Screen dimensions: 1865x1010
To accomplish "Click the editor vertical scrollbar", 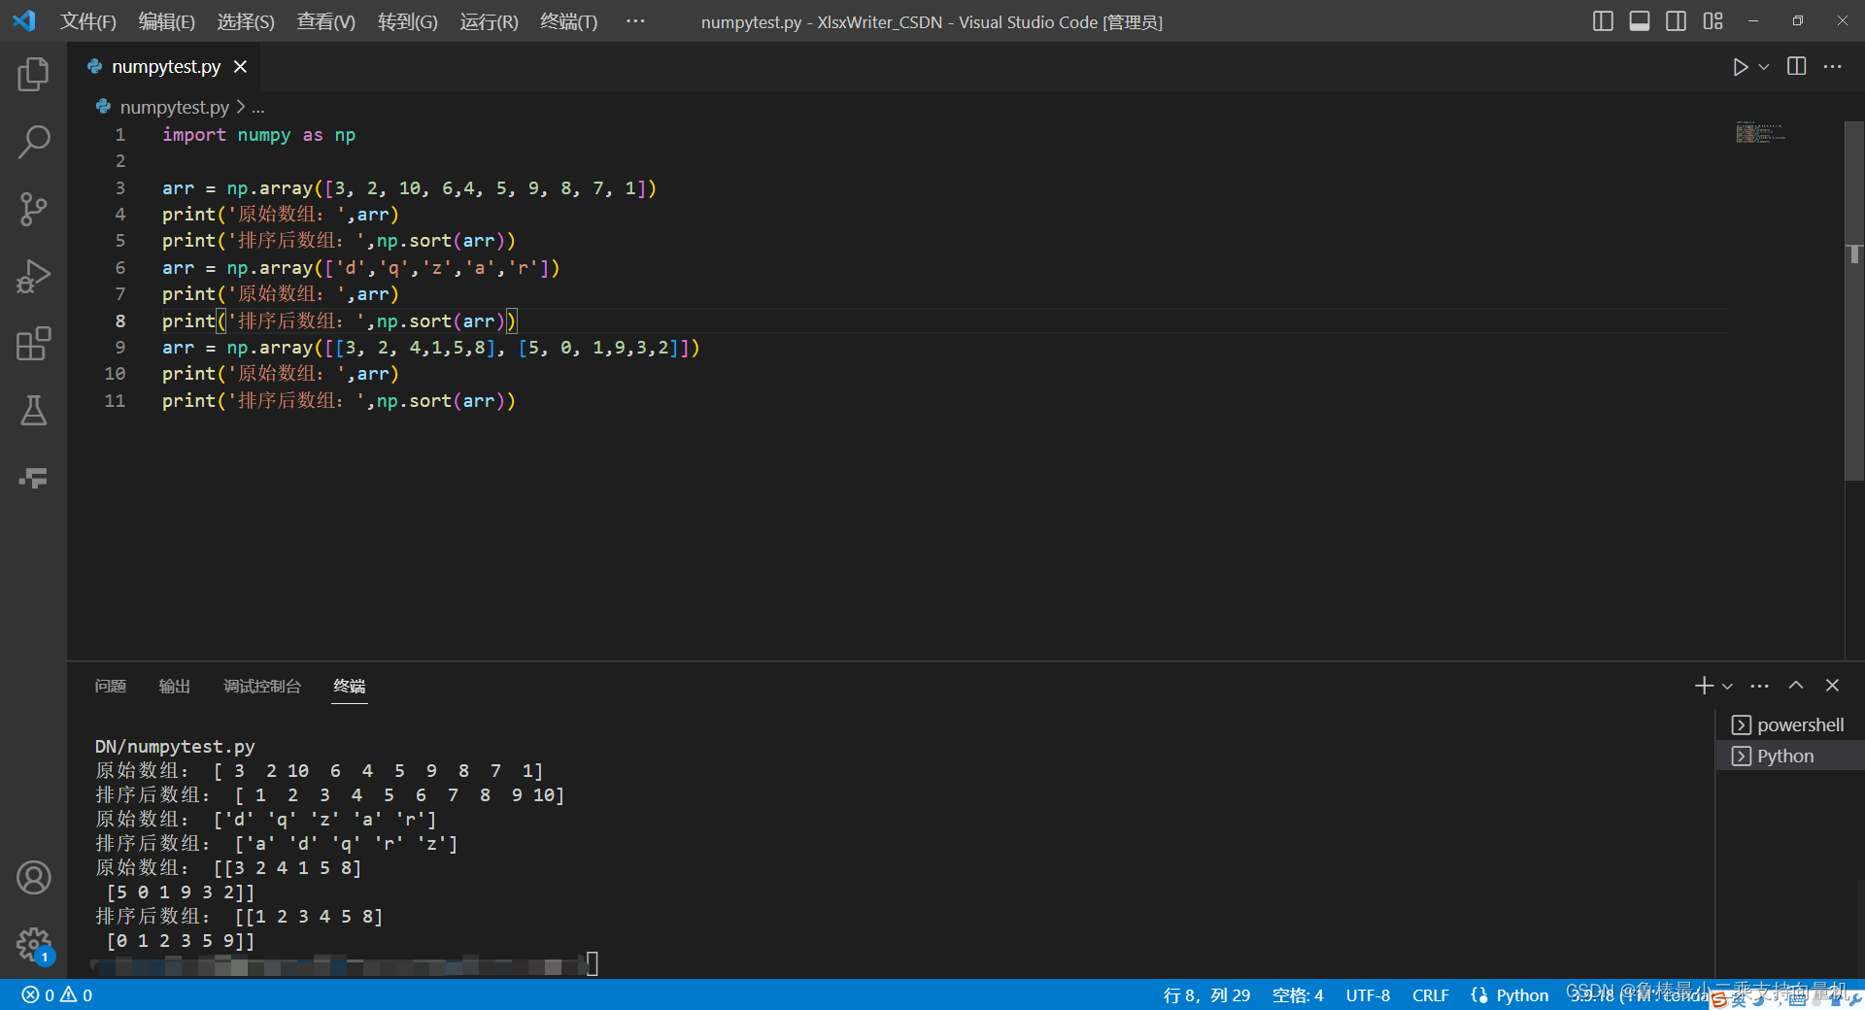I will (1853, 300).
